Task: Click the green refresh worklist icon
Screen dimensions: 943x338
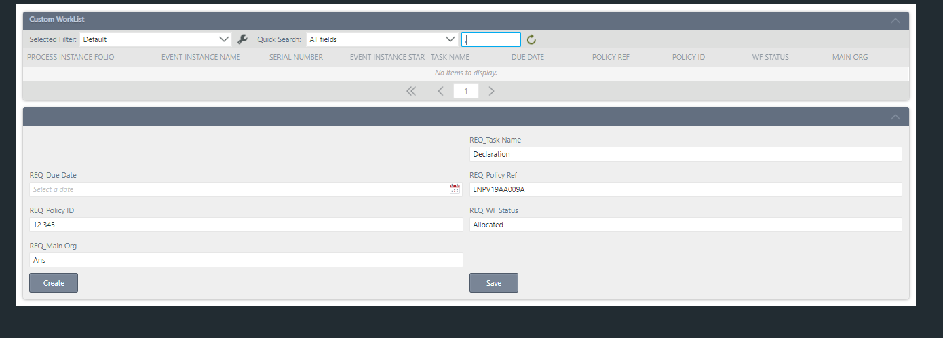Action: [x=532, y=39]
